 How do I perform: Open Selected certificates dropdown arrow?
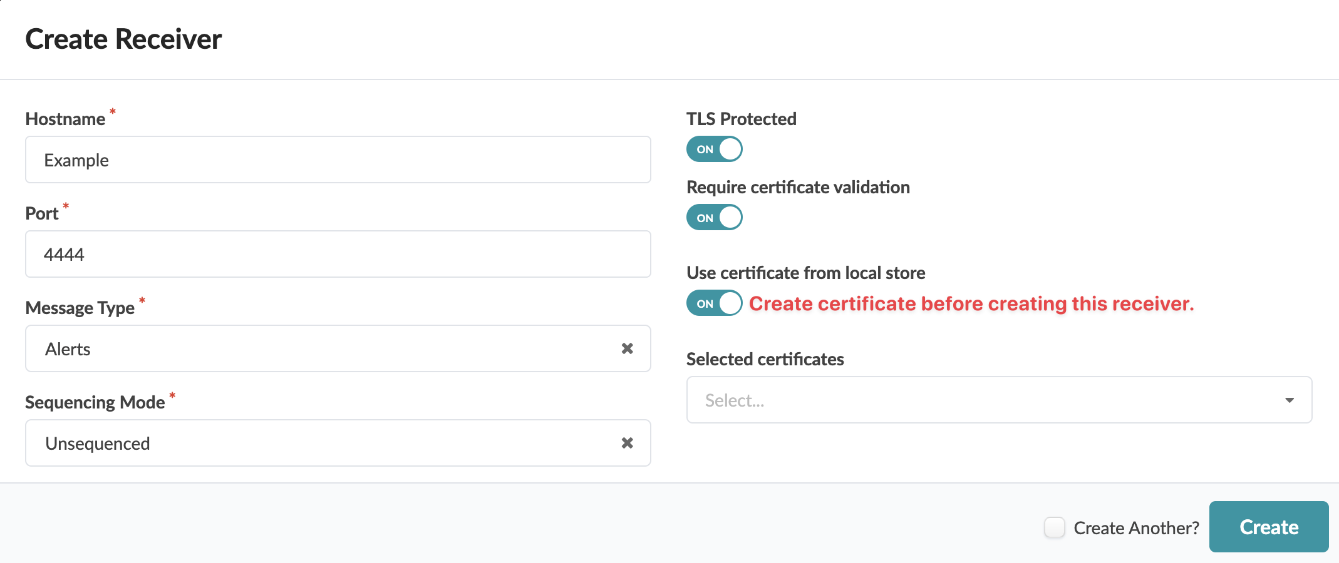click(x=1289, y=400)
